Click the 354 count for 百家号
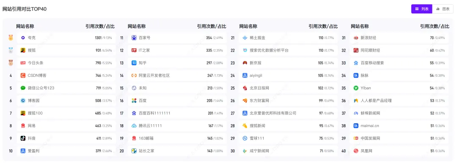This screenshot has width=457, height=164. coord(209,38)
